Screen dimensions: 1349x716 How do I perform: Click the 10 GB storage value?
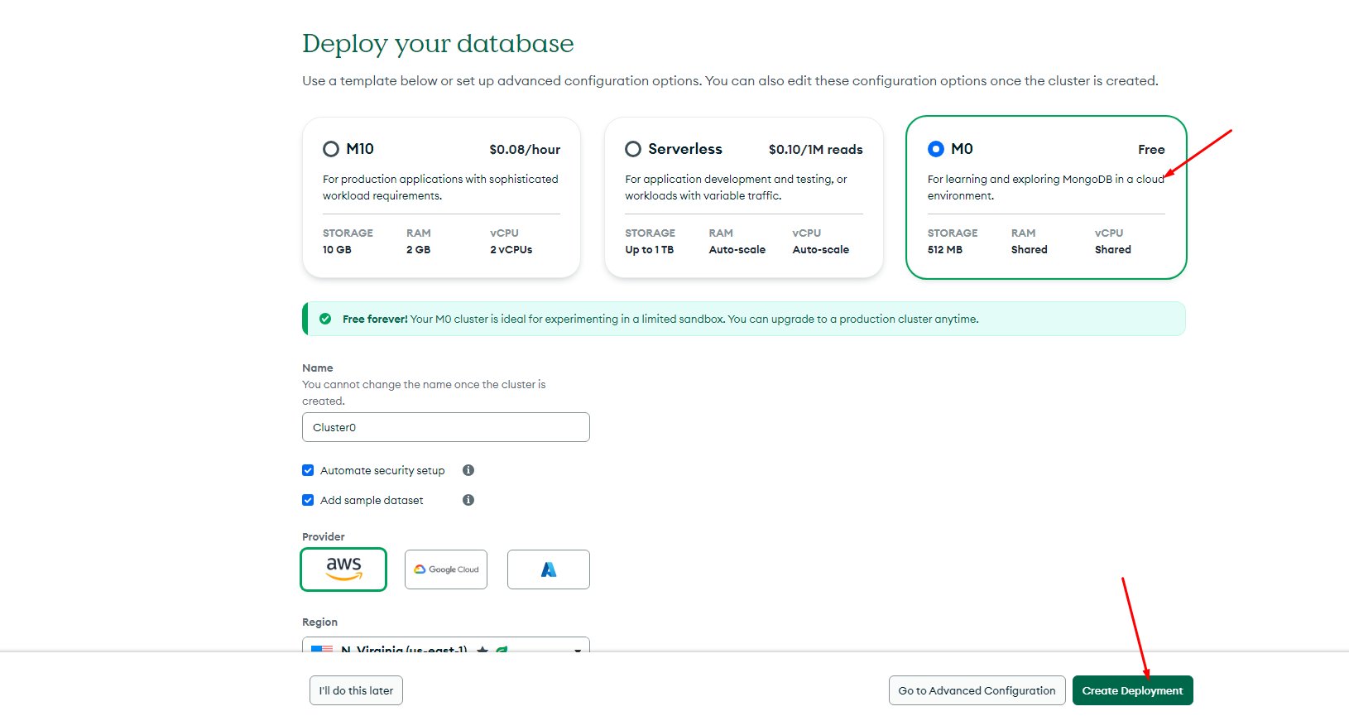tap(337, 249)
